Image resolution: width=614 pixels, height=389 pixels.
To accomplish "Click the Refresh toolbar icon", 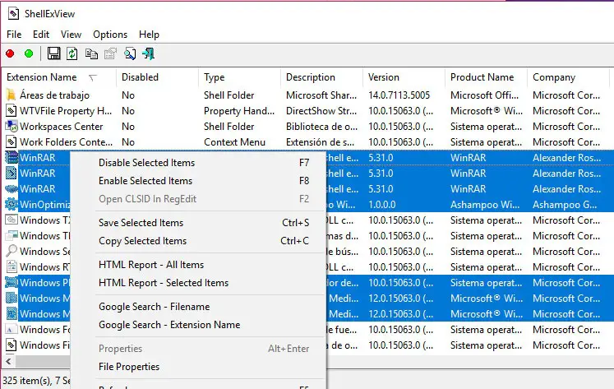I will [72, 54].
